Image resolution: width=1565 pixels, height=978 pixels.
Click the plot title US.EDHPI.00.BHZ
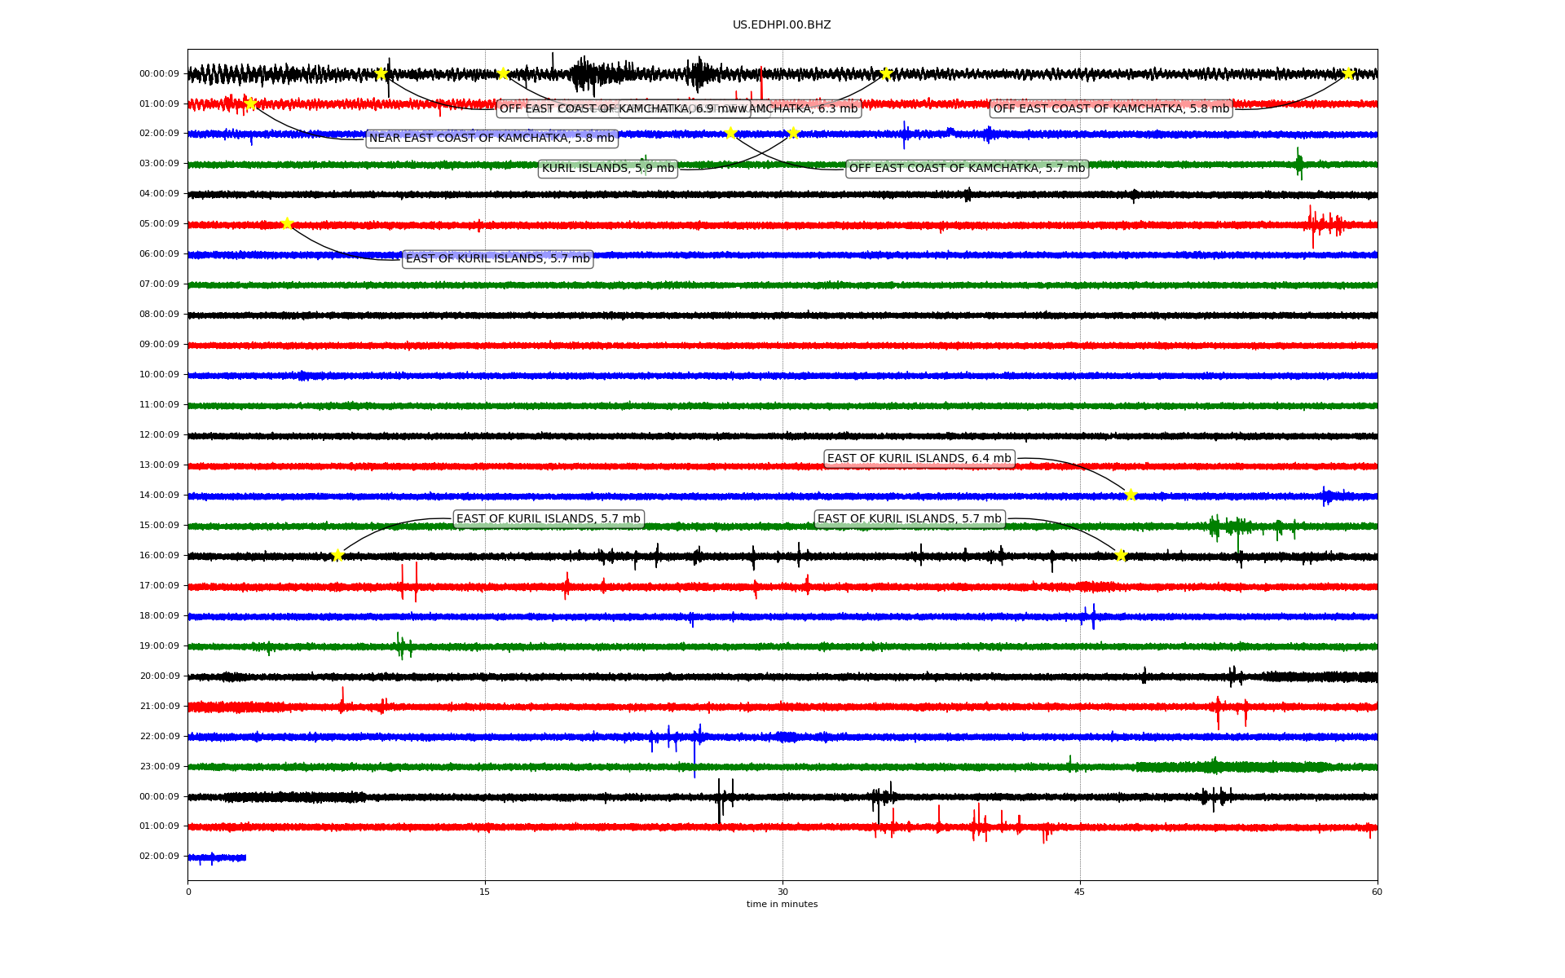[x=782, y=25]
